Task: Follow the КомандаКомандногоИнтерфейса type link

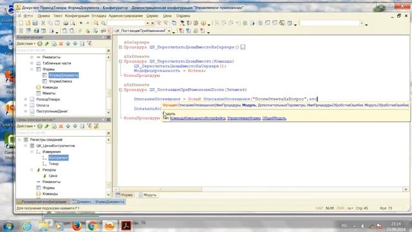Action: (198, 118)
